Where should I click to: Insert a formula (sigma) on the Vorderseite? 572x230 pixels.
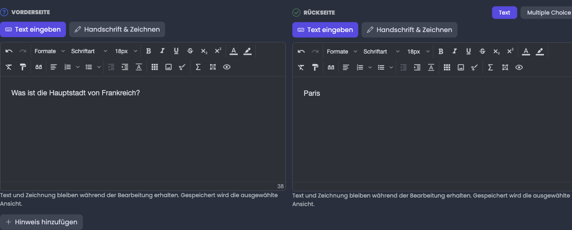pyautogui.click(x=198, y=67)
